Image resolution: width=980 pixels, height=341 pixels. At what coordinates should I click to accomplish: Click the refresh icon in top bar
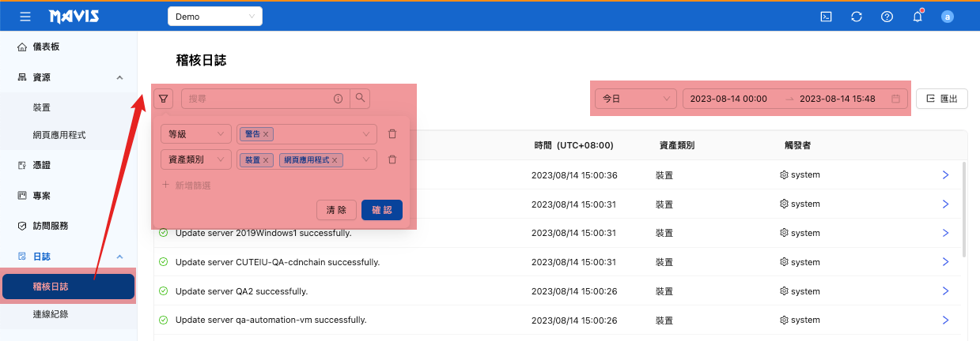pyautogui.click(x=857, y=17)
